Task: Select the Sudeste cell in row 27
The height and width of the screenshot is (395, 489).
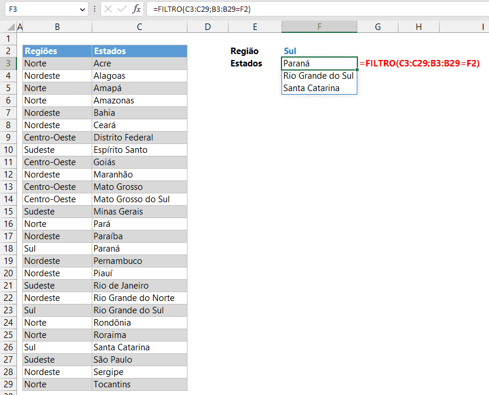Action: [x=58, y=359]
